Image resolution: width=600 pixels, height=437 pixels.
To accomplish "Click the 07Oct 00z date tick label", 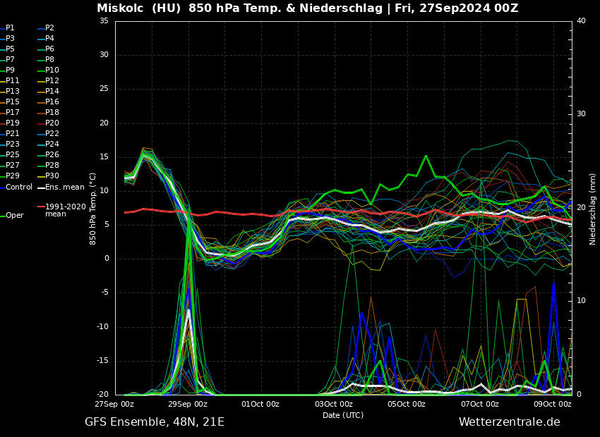I will pos(480,404).
